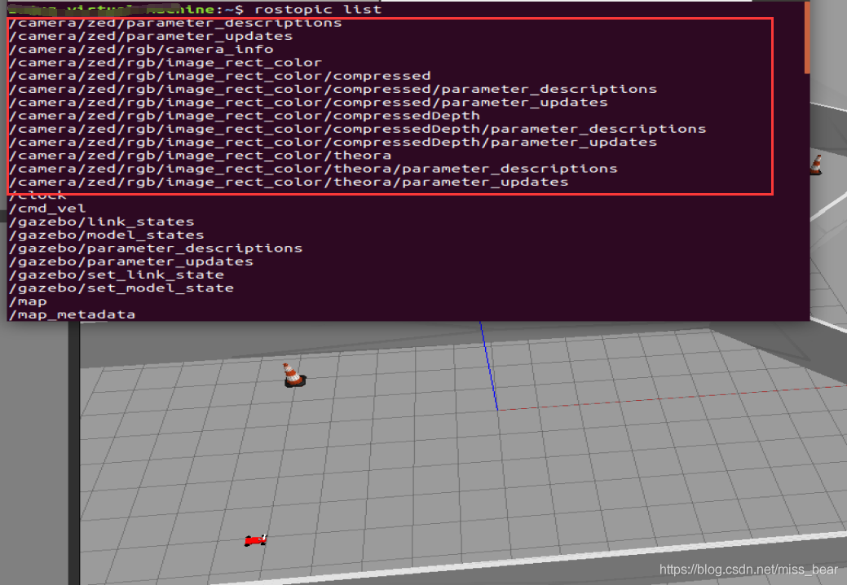Image resolution: width=847 pixels, height=585 pixels.
Task: Select '/gazebo/parameter_updates' topic line
Action: [x=131, y=262]
